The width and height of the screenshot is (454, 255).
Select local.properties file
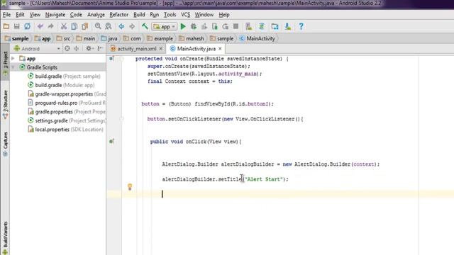[66, 130]
